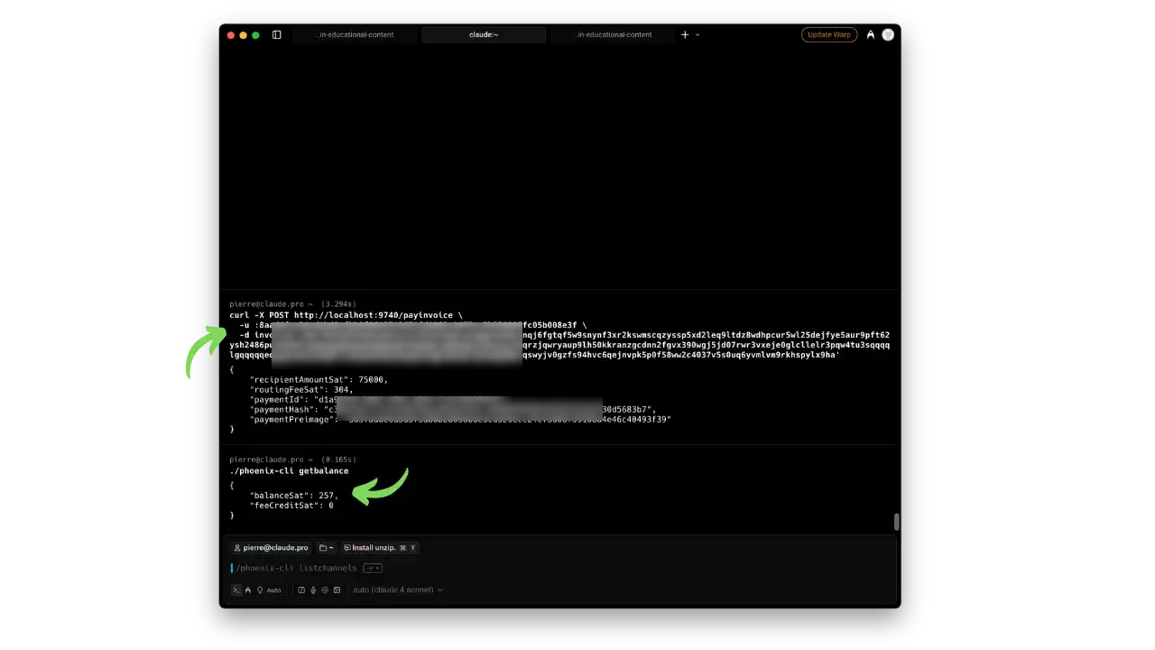Attach an image using the image icon

(337, 590)
